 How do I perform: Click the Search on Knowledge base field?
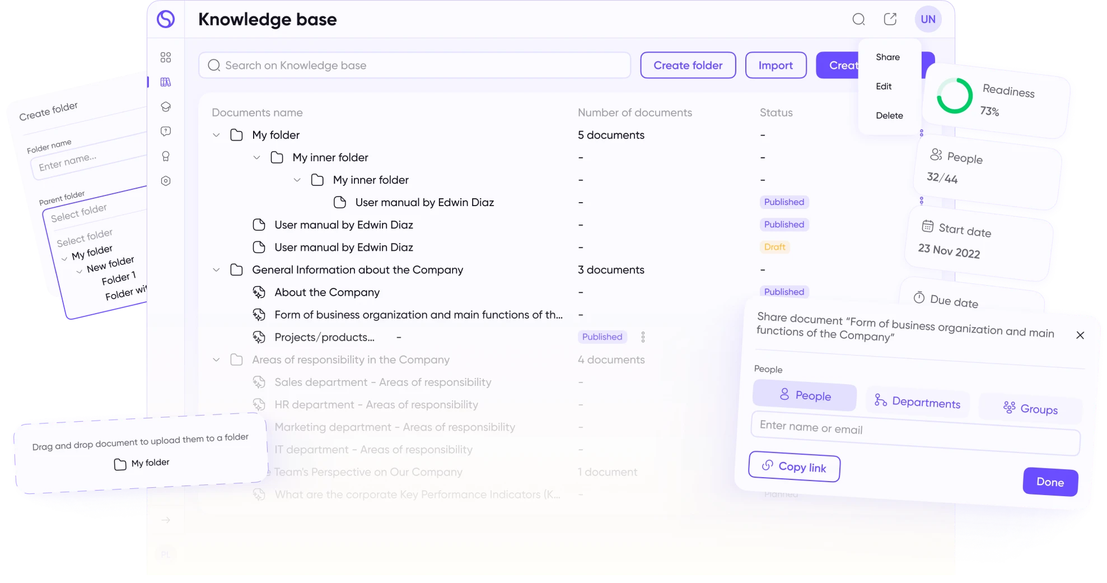tap(414, 66)
